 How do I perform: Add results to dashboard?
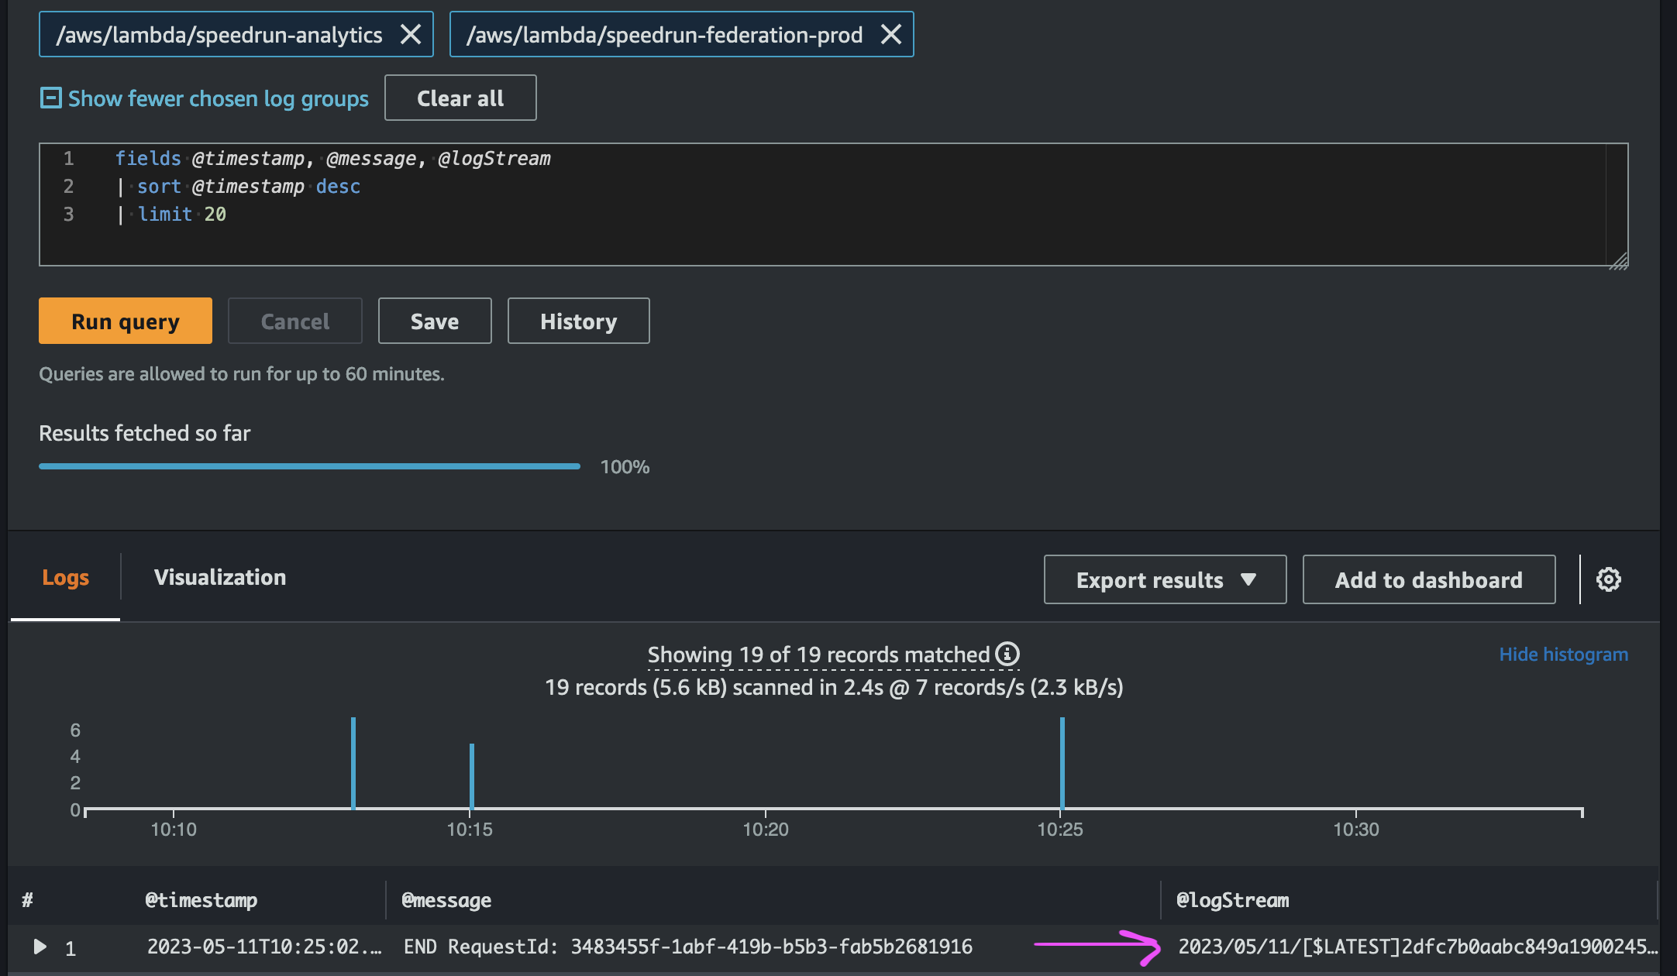pos(1428,579)
